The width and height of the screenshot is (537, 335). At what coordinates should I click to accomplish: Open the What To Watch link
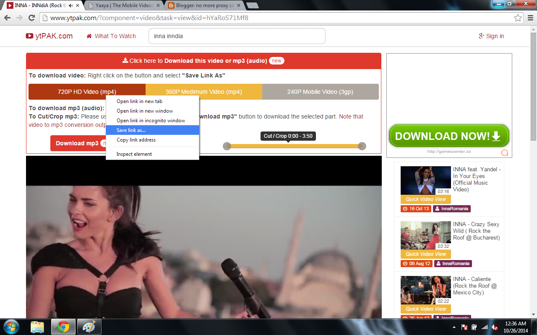coord(111,36)
